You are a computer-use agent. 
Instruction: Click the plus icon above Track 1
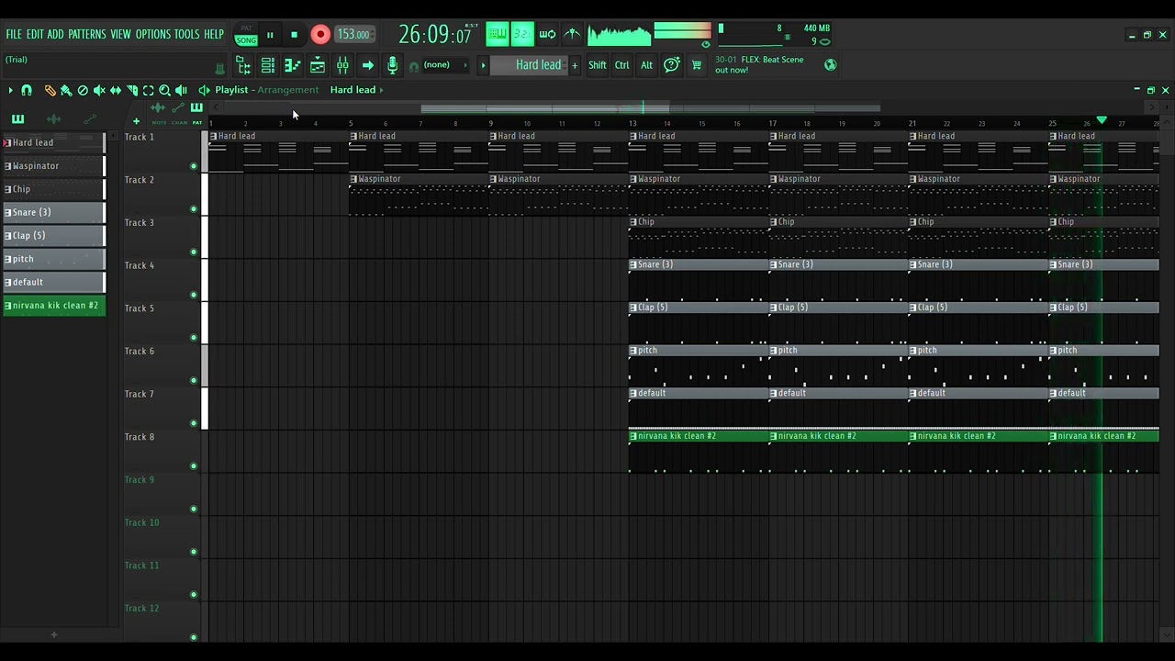[136, 121]
